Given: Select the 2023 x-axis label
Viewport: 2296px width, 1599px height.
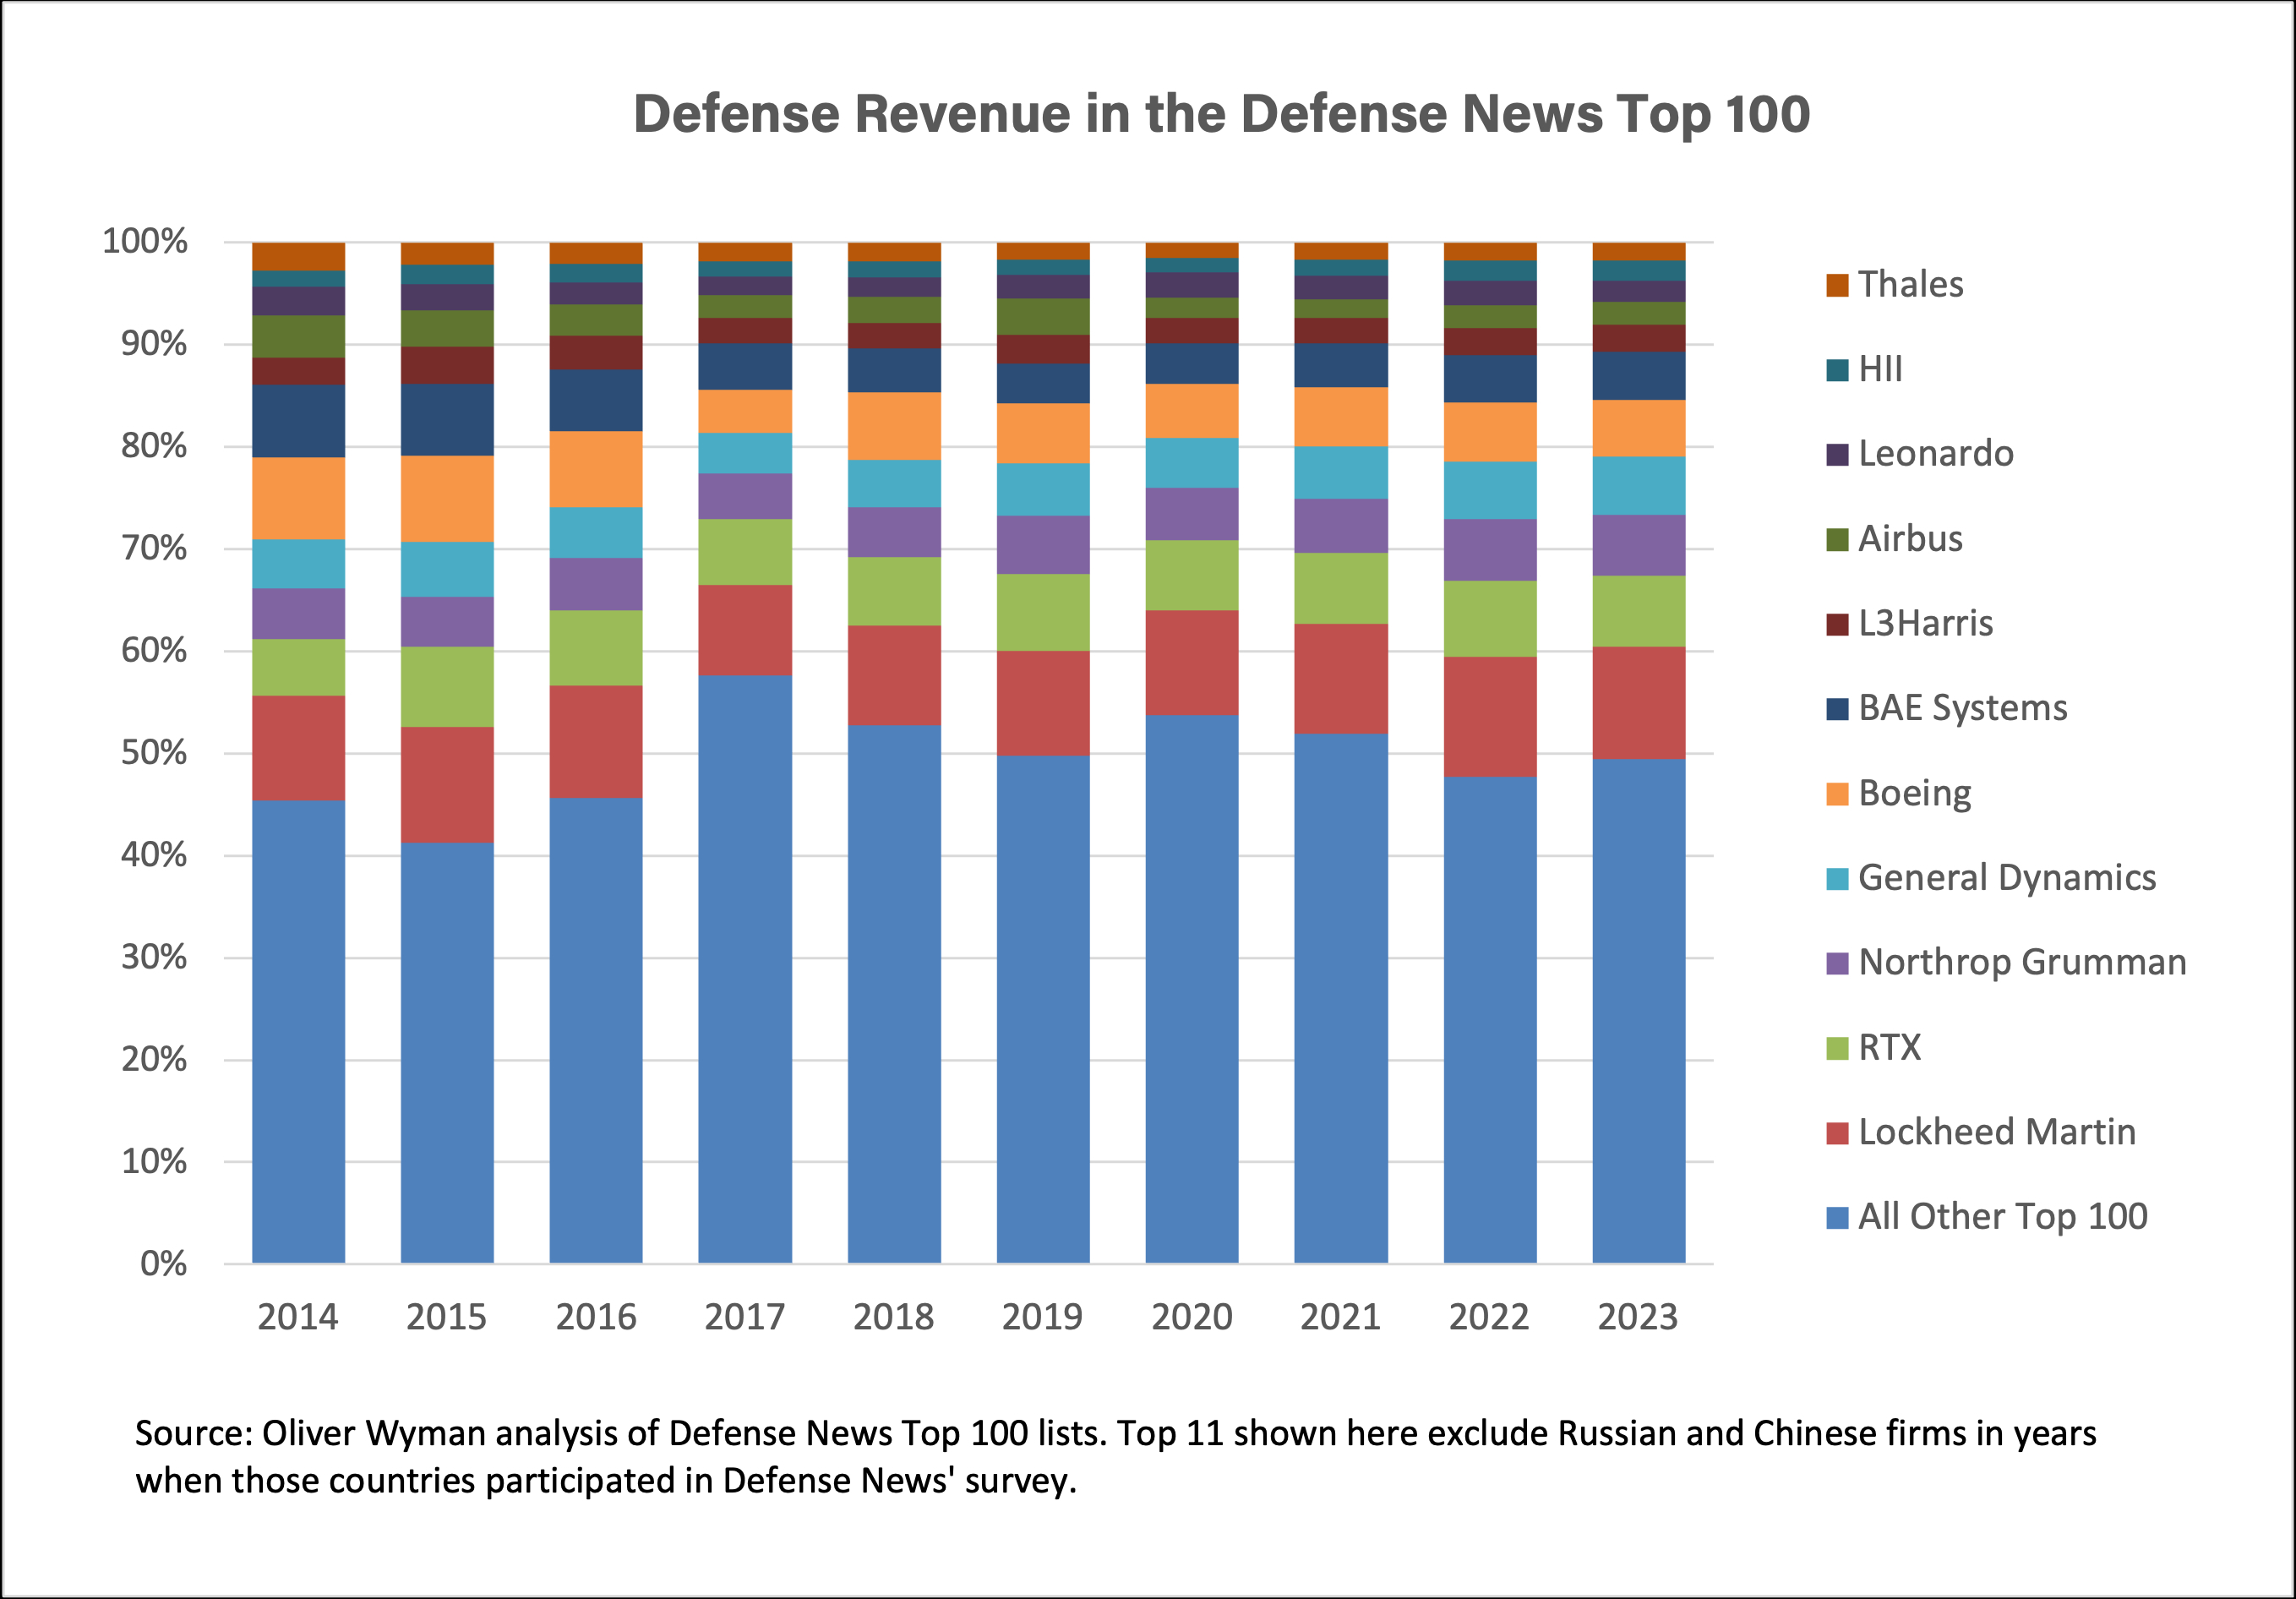Looking at the screenshot, I should tap(1639, 1317).
